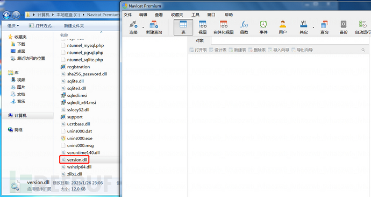Open the File (文件) menu in Navicat
The height and width of the screenshot is (197, 371).
coord(127,15)
